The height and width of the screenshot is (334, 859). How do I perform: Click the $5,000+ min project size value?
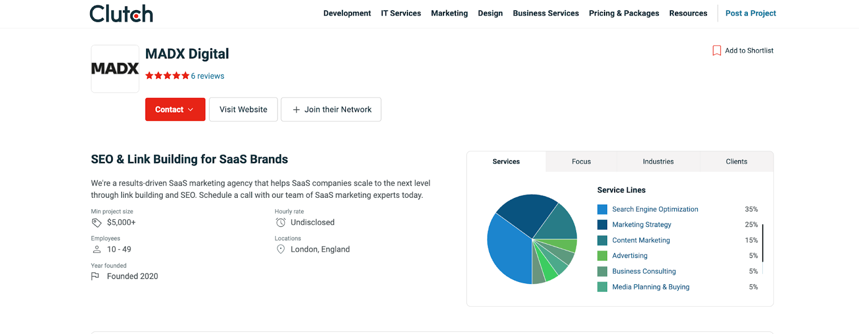click(121, 222)
